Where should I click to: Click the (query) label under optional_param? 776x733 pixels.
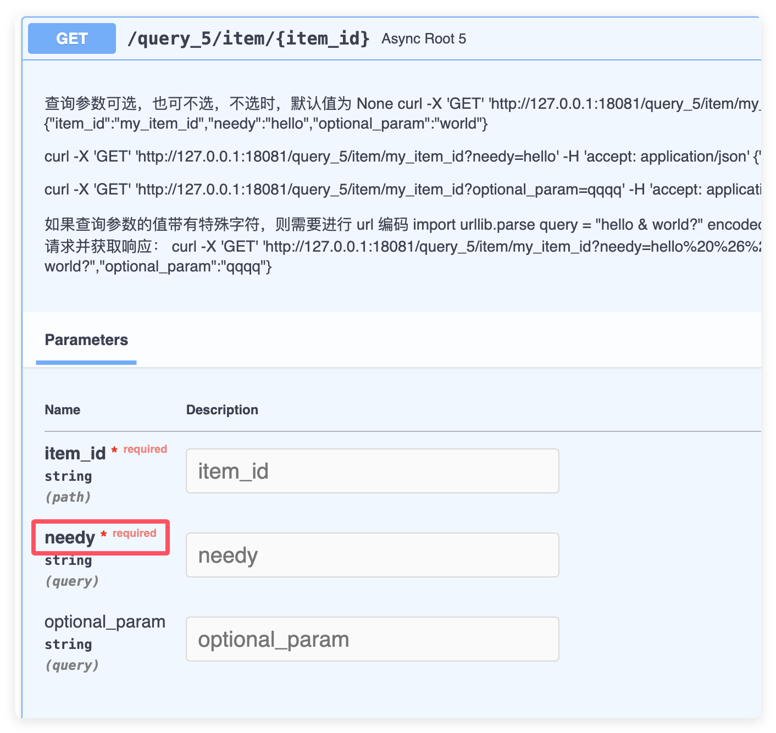71,665
